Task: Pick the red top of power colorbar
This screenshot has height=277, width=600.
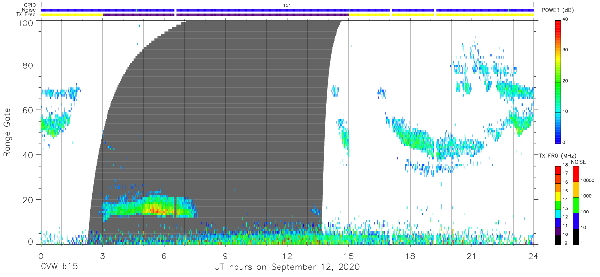Action: pos(557,23)
